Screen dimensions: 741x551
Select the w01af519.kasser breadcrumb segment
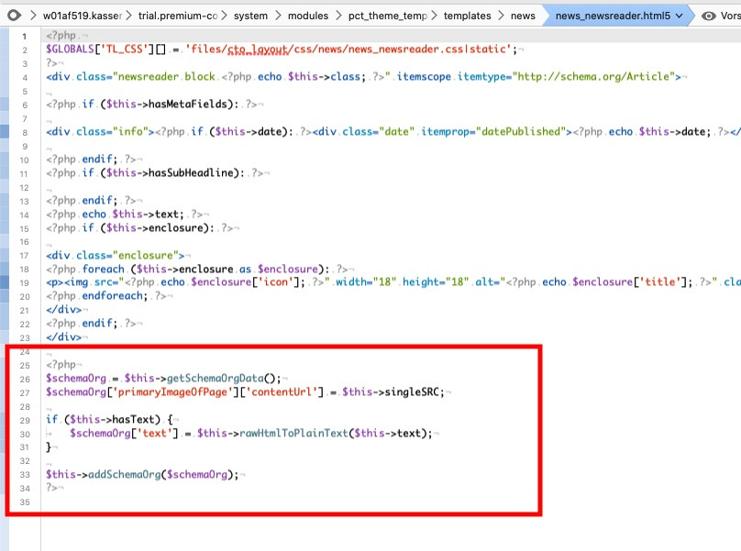click(82, 16)
